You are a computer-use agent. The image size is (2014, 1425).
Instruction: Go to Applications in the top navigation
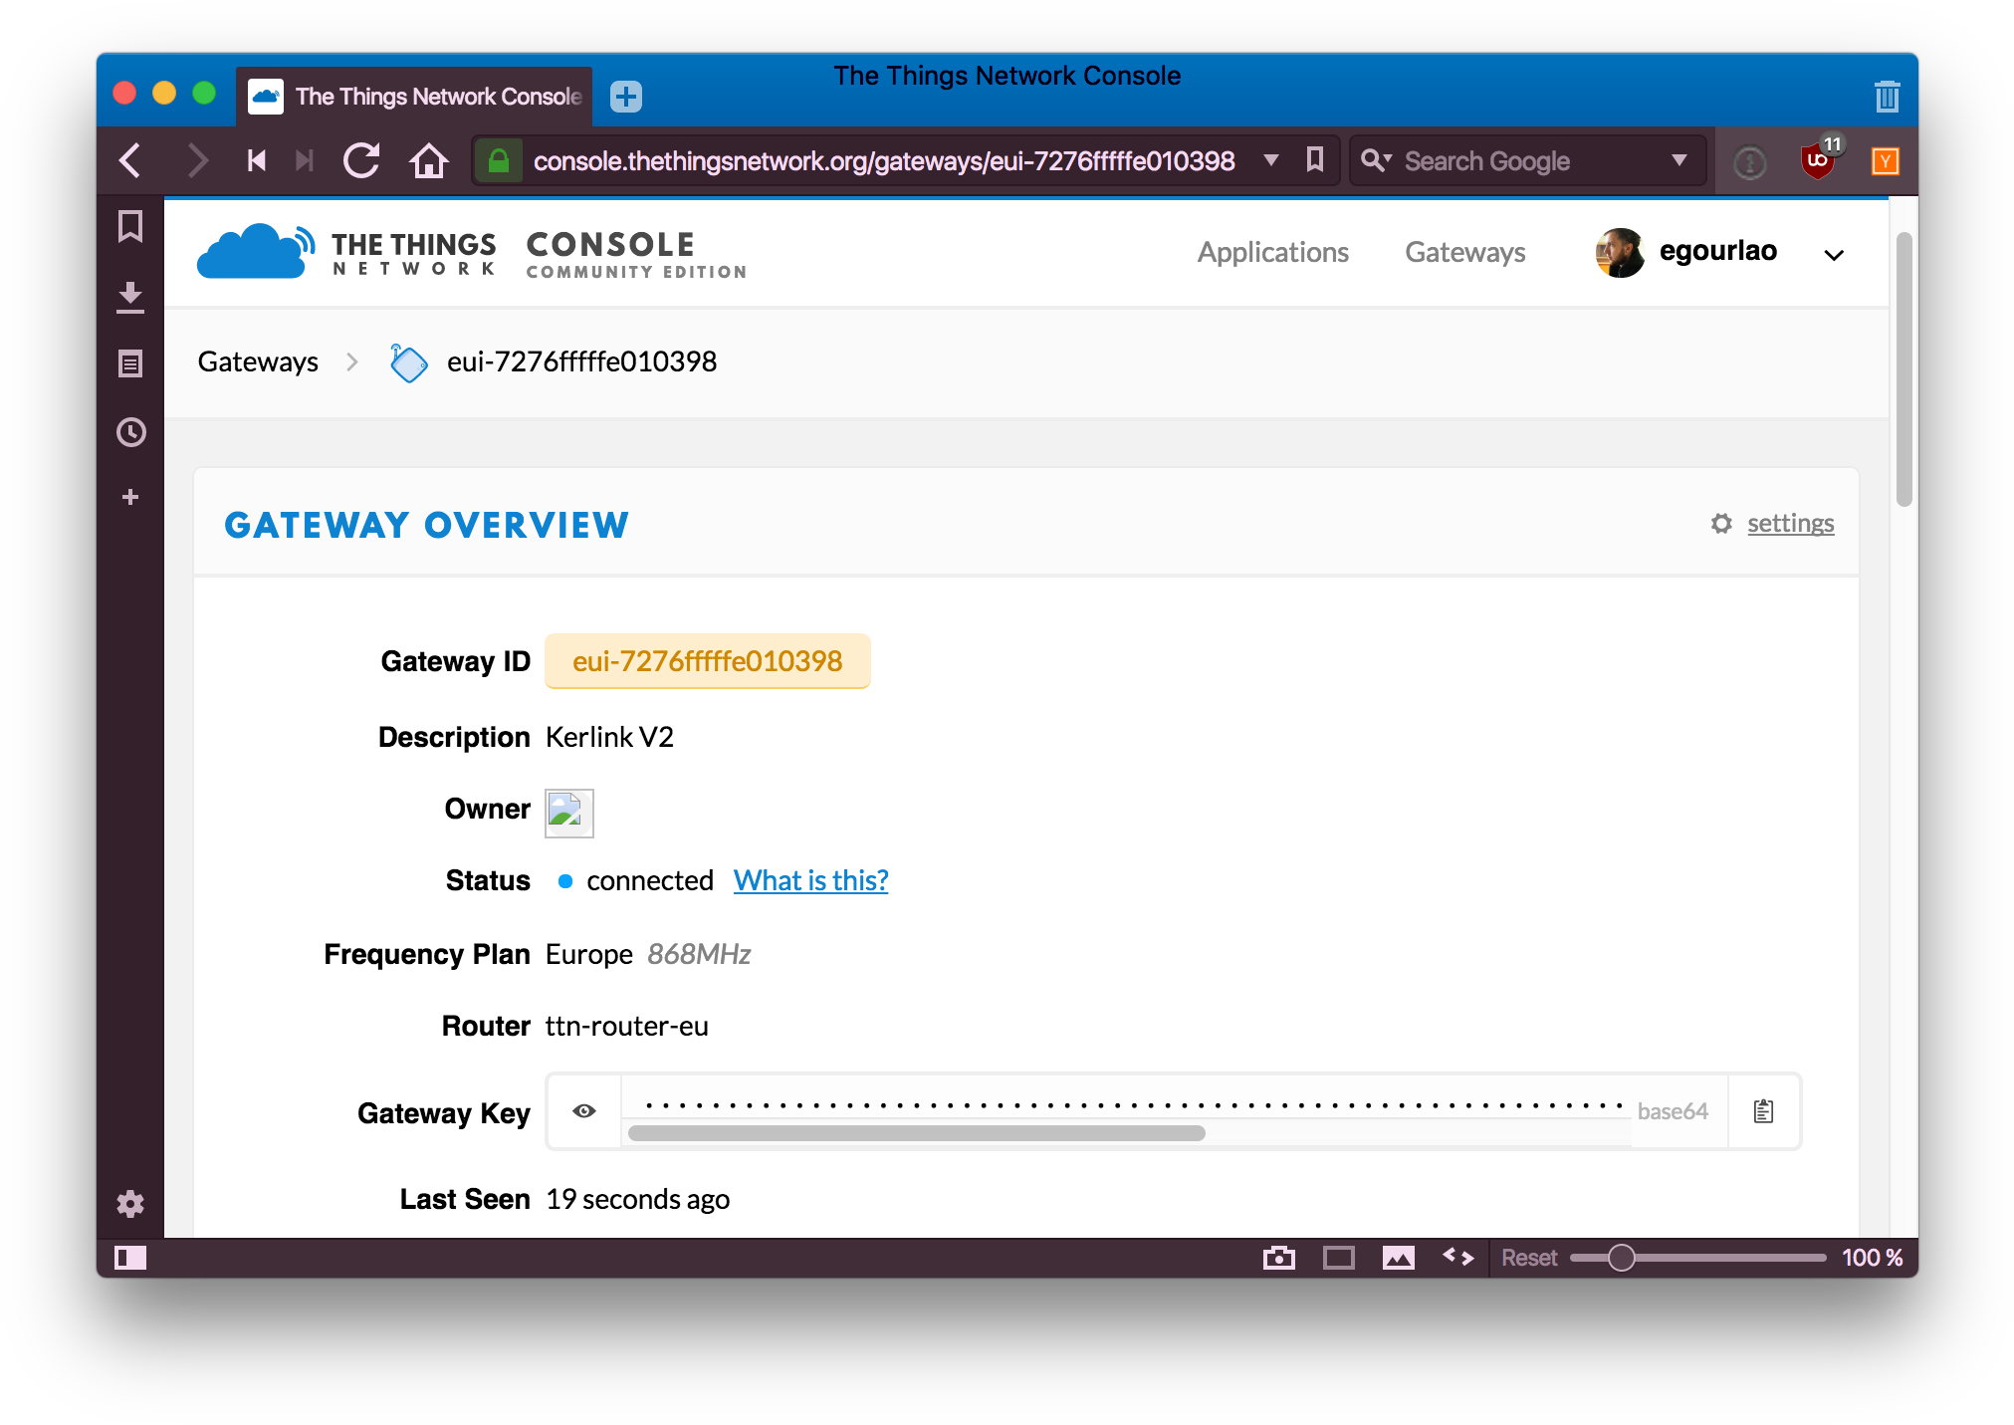pyautogui.click(x=1272, y=253)
